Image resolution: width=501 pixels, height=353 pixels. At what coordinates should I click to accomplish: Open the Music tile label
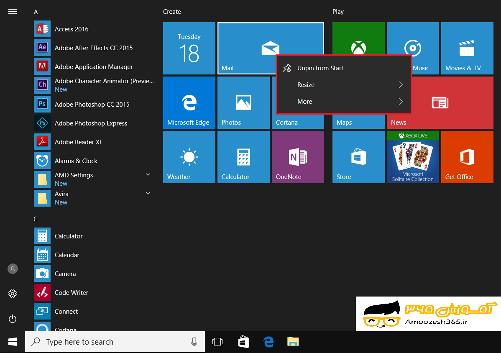point(421,68)
